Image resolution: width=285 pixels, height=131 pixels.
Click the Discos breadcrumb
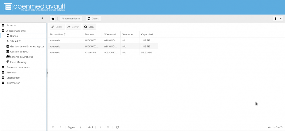click(94, 19)
